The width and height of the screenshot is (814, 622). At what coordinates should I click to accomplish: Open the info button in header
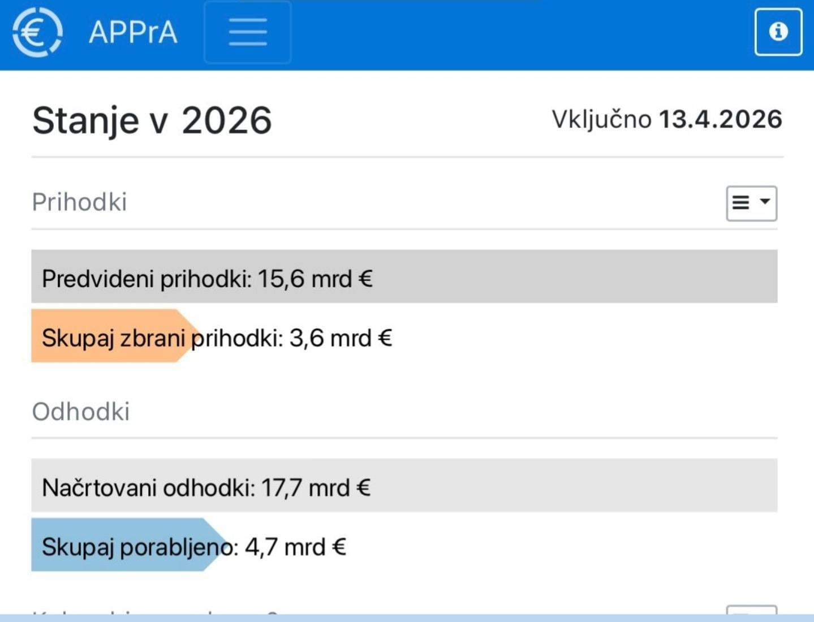point(778,32)
